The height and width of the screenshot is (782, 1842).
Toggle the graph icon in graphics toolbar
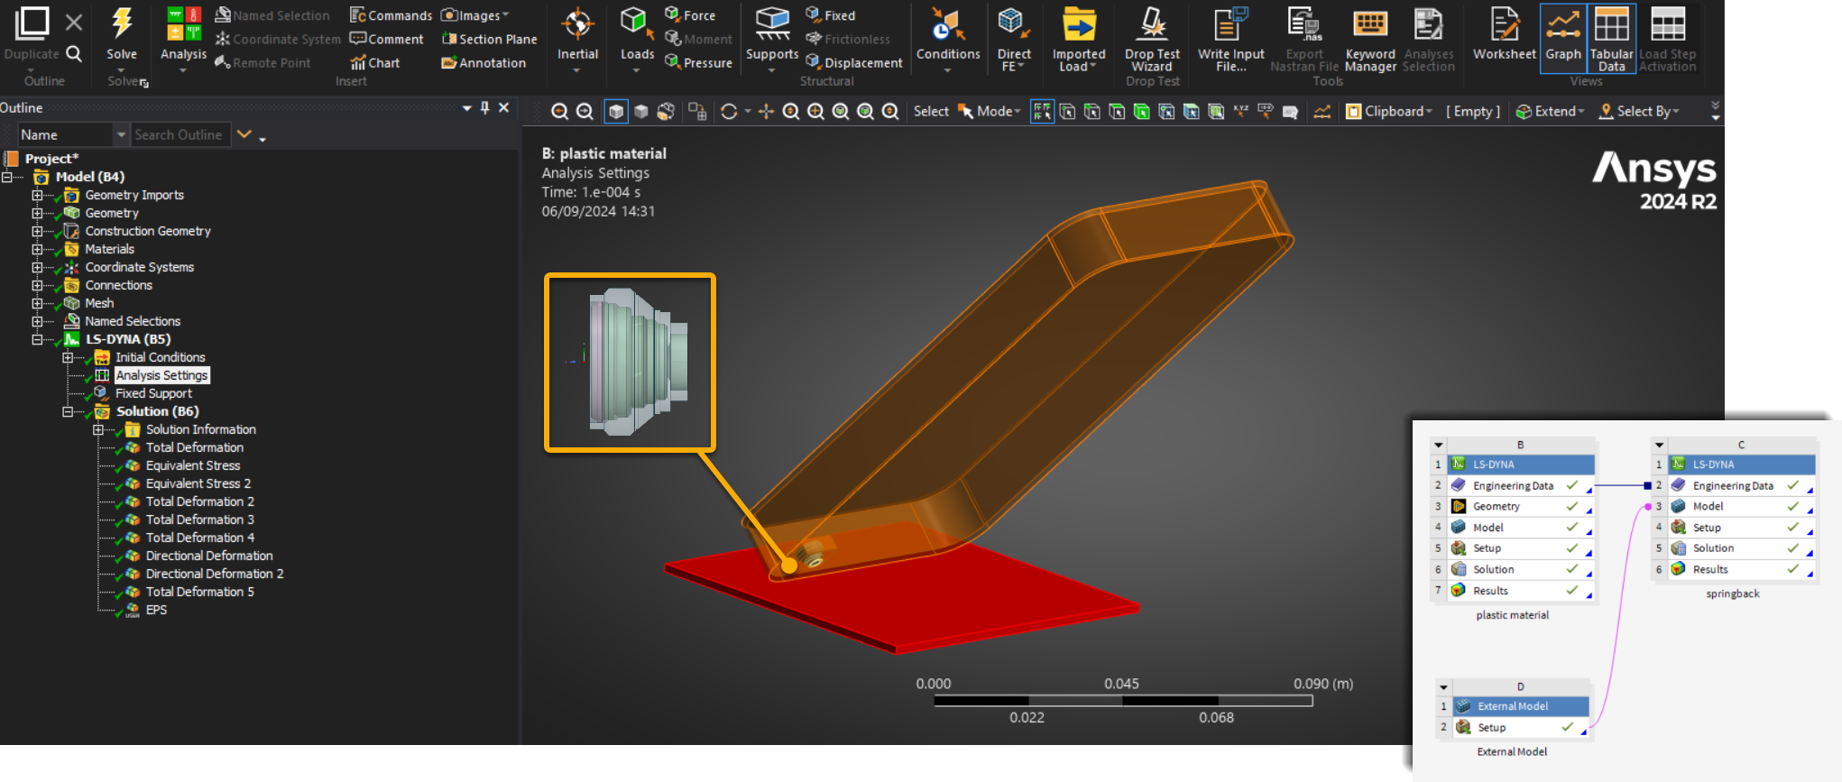pyautogui.click(x=1322, y=111)
